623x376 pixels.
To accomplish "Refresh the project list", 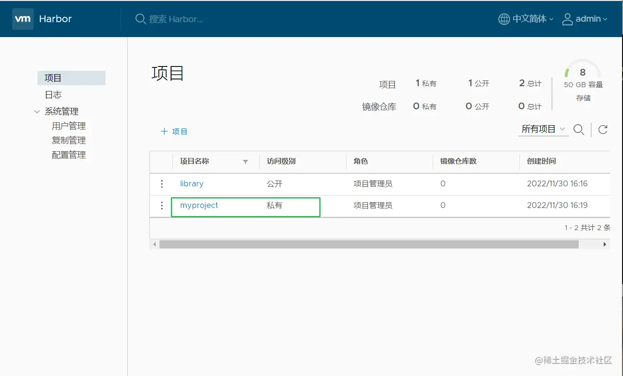I will 602,129.
